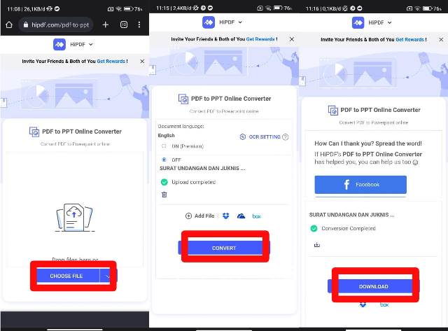Click small download icon under Conversion Completed
The height and width of the screenshot is (331, 448).
(x=317, y=245)
